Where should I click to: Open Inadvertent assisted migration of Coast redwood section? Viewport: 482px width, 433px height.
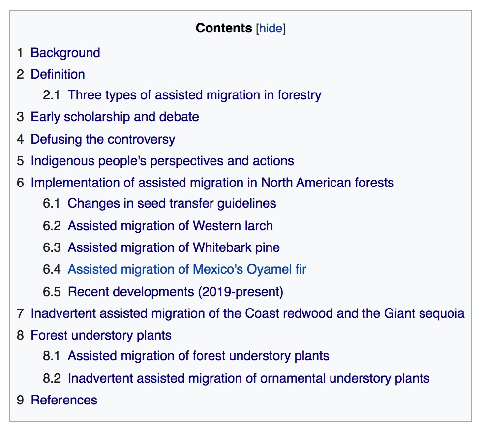point(247,314)
